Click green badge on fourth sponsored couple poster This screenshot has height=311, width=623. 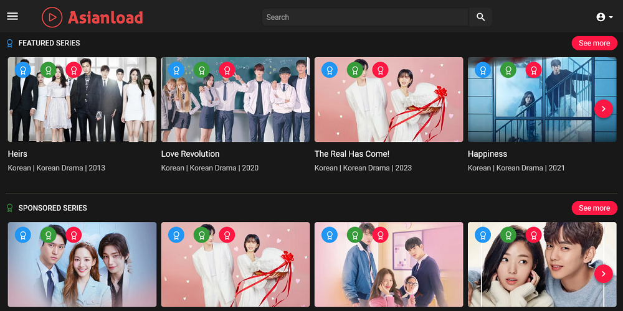coord(508,235)
